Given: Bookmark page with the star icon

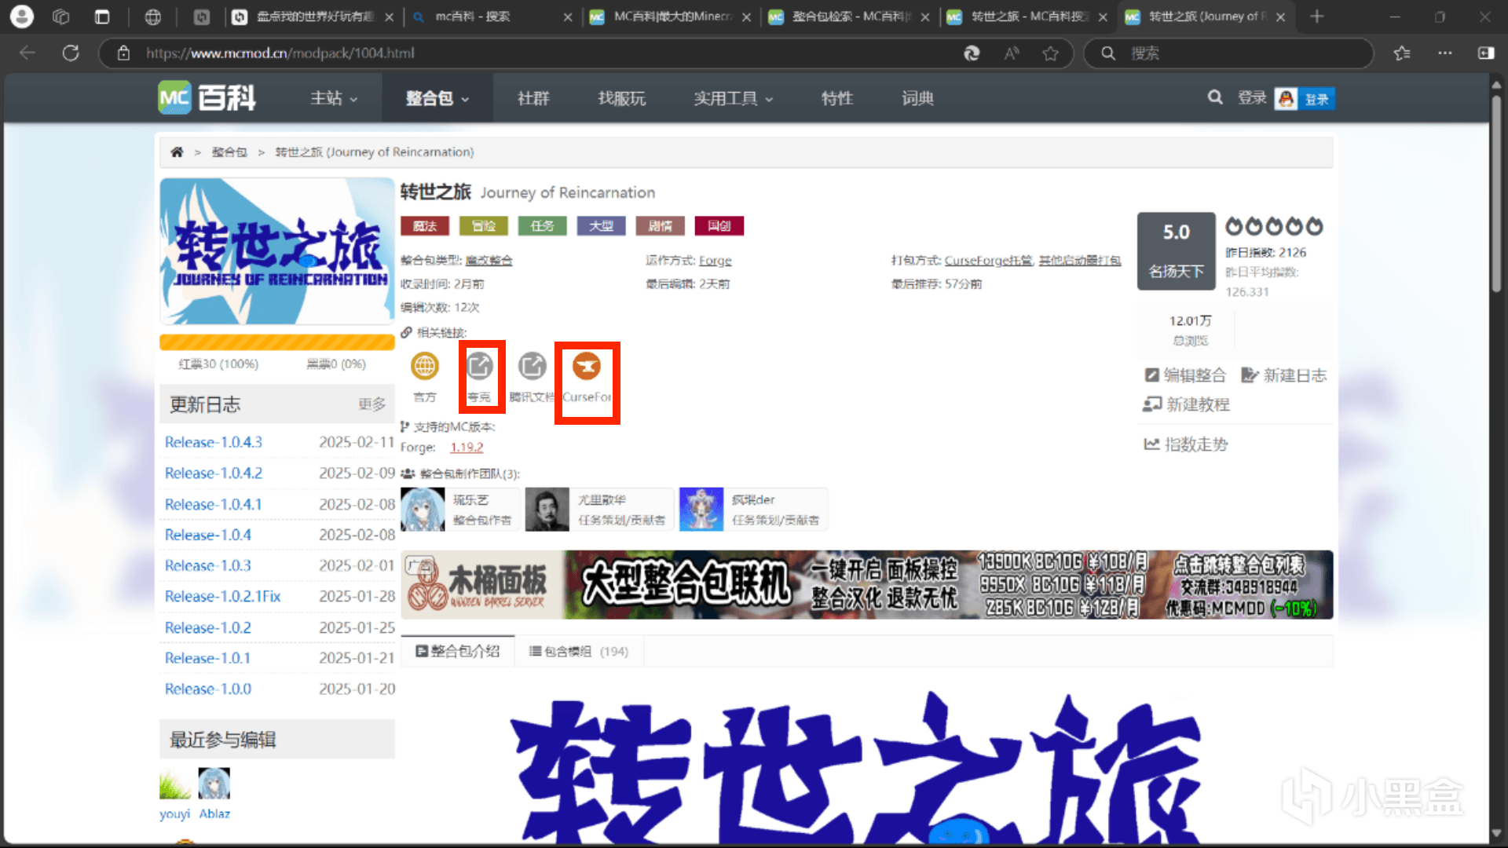Looking at the screenshot, I should pyautogui.click(x=1050, y=53).
